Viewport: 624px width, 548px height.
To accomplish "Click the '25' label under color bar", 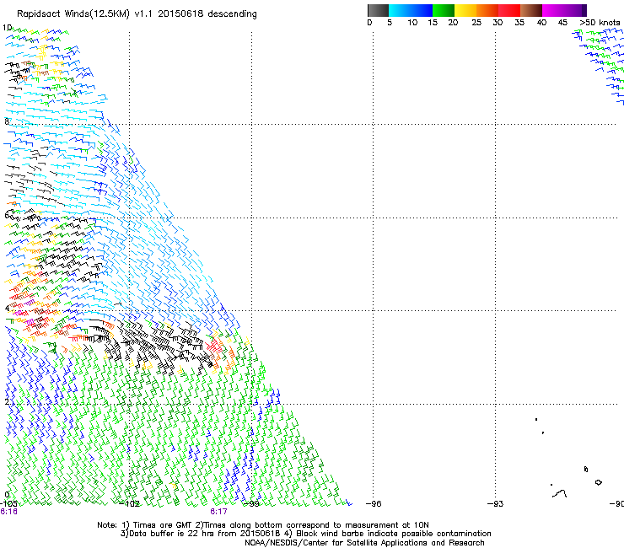I will tap(476, 23).
